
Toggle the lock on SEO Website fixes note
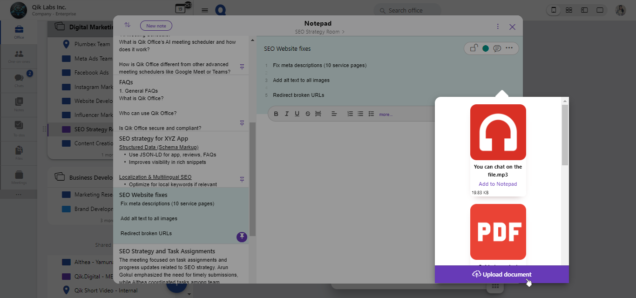474,48
